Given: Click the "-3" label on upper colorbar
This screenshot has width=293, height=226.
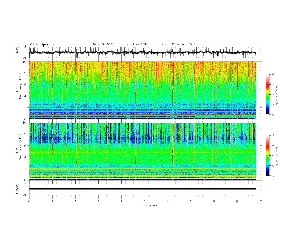Looking at the screenshot, I should 273,74.
